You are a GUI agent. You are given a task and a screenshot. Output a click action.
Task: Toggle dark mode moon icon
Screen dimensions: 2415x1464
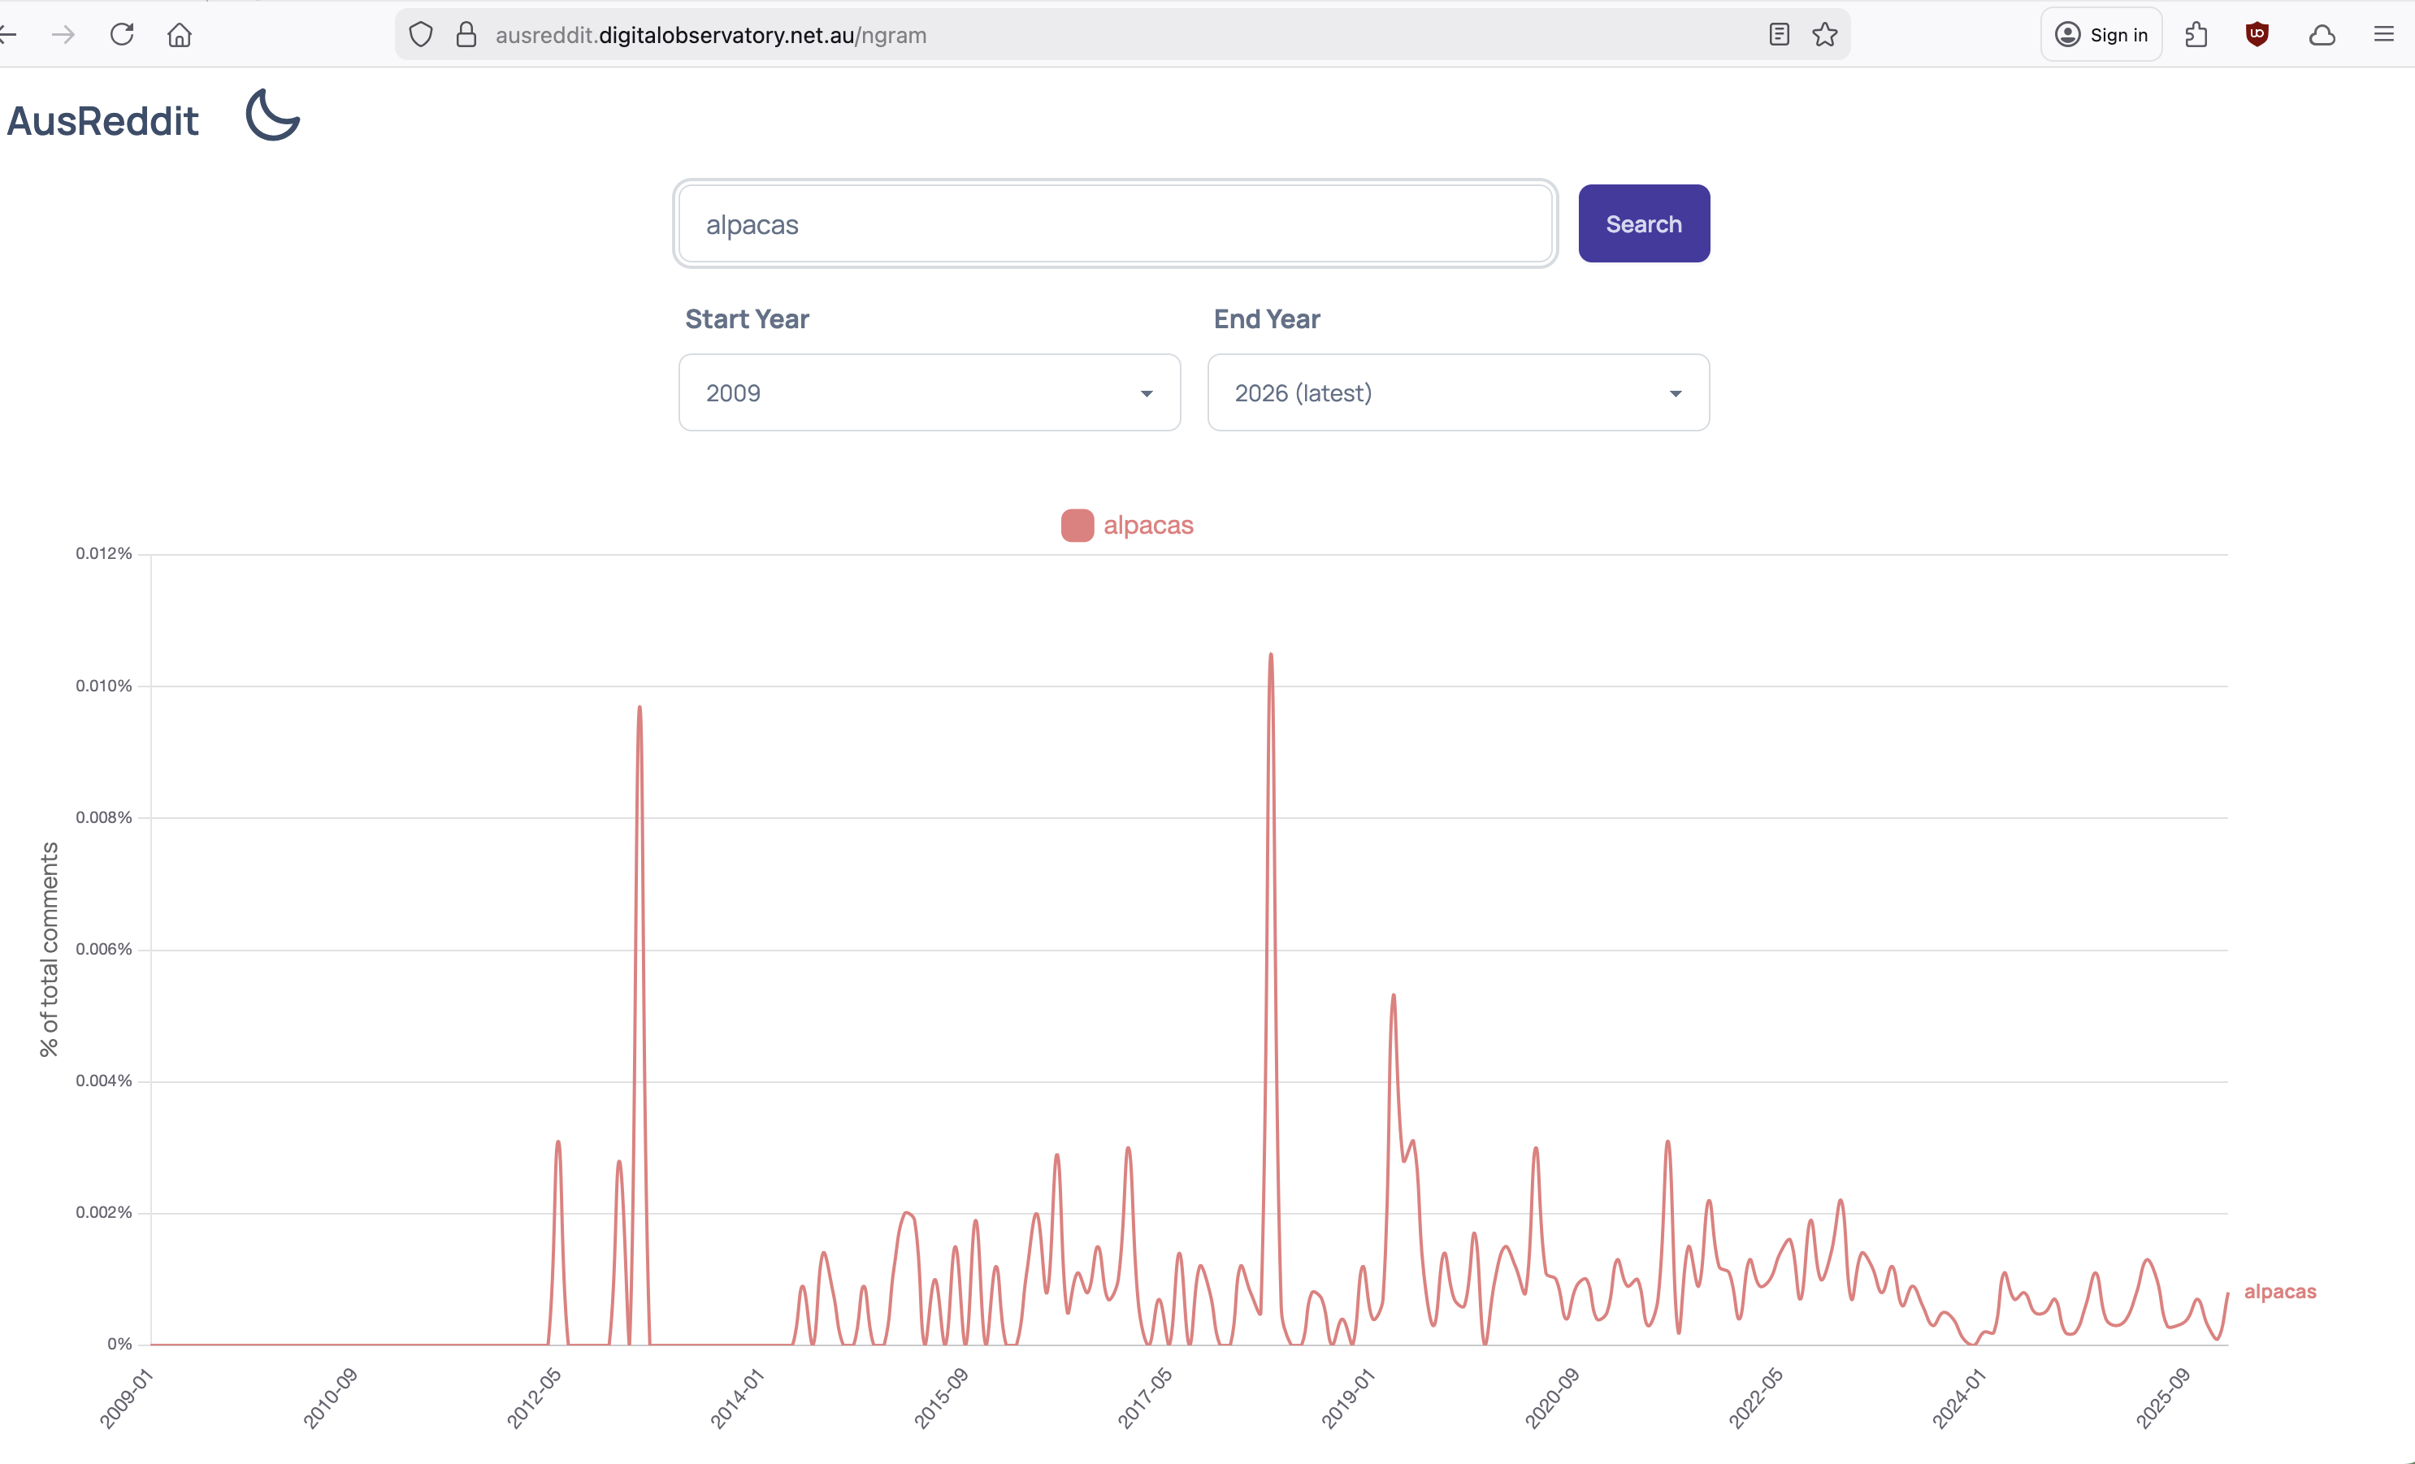coord(272,115)
